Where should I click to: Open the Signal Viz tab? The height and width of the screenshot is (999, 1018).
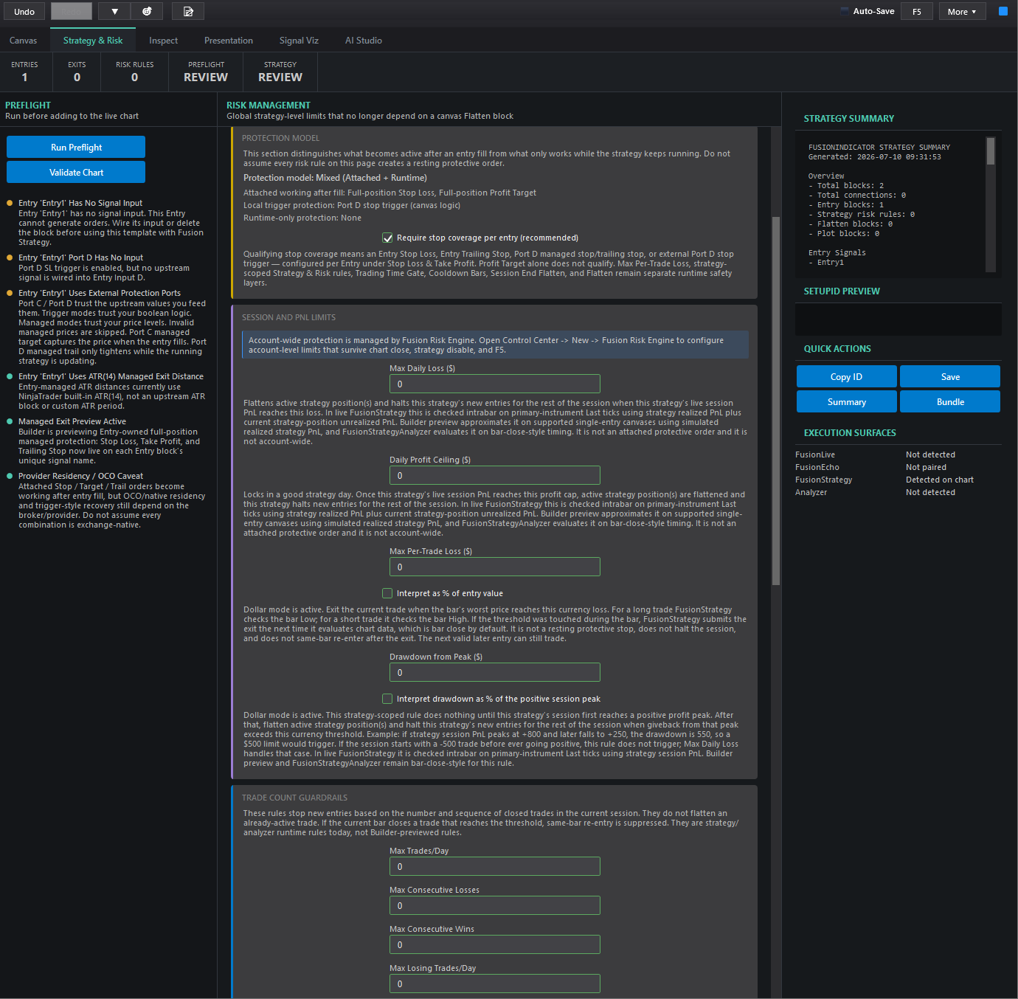coord(299,41)
